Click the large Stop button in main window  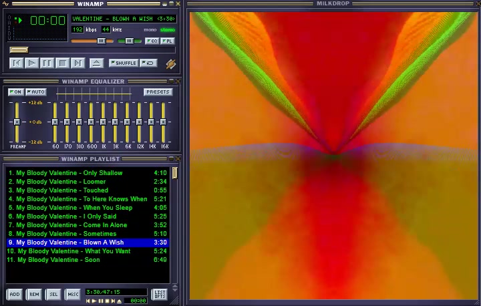click(x=62, y=63)
